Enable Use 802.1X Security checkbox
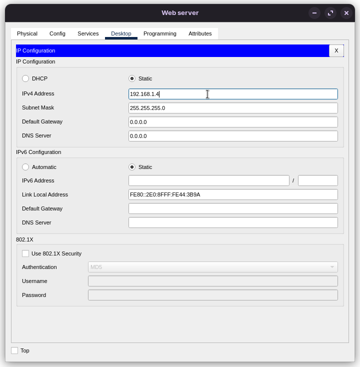360x367 pixels. pos(25,253)
